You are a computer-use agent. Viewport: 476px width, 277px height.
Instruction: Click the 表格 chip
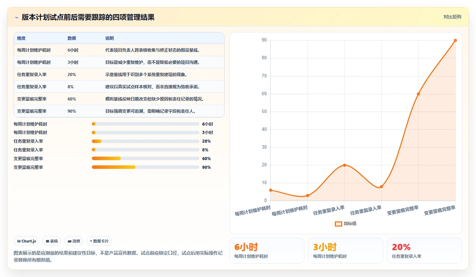click(x=52, y=241)
